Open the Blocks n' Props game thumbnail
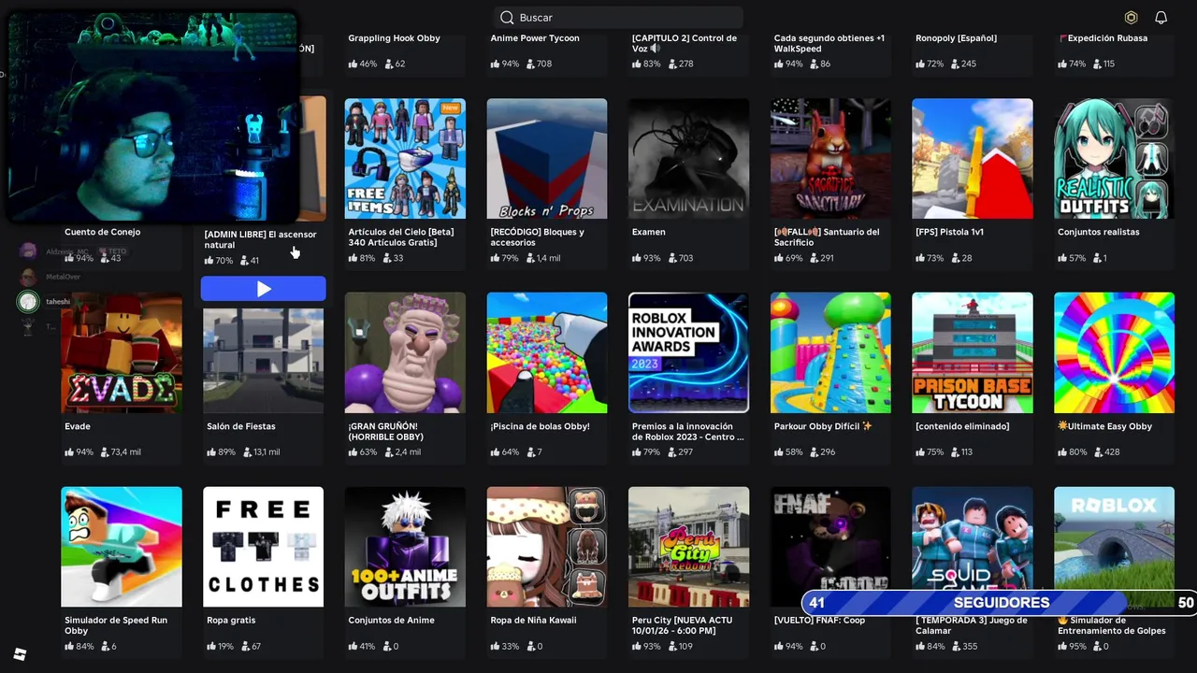This screenshot has width=1197, height=673. [547, 159]
